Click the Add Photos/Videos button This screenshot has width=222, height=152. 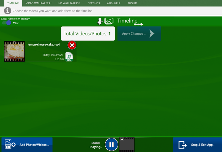(27, 145)
